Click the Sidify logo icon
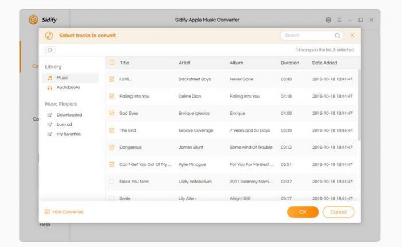 pyautogui.click(x=33, y=20)
